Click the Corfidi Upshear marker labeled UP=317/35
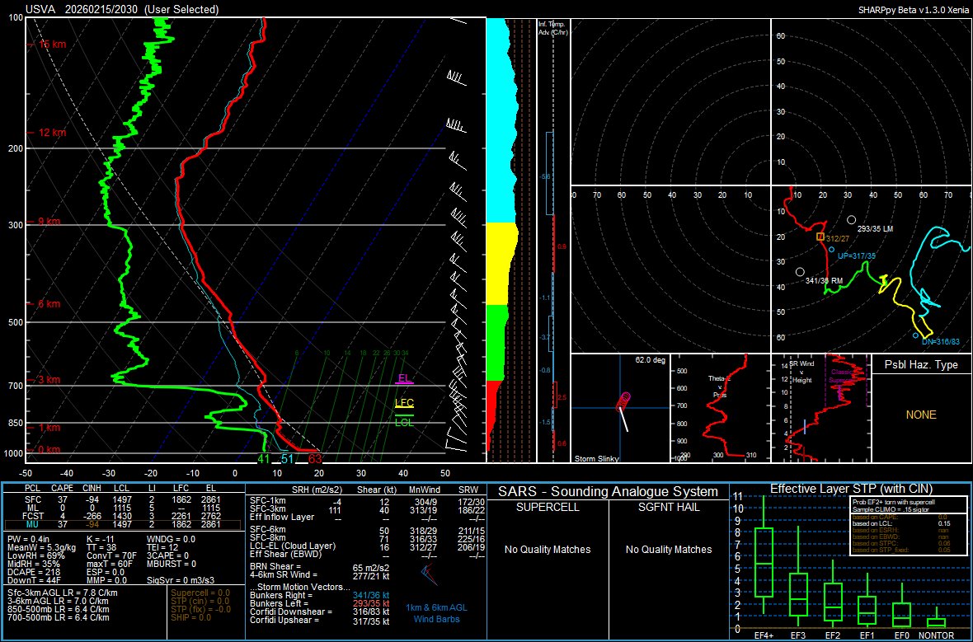Image resolution: width=973 pixels, height=642 pixels. pyautogui.click(x=830, y=249)
